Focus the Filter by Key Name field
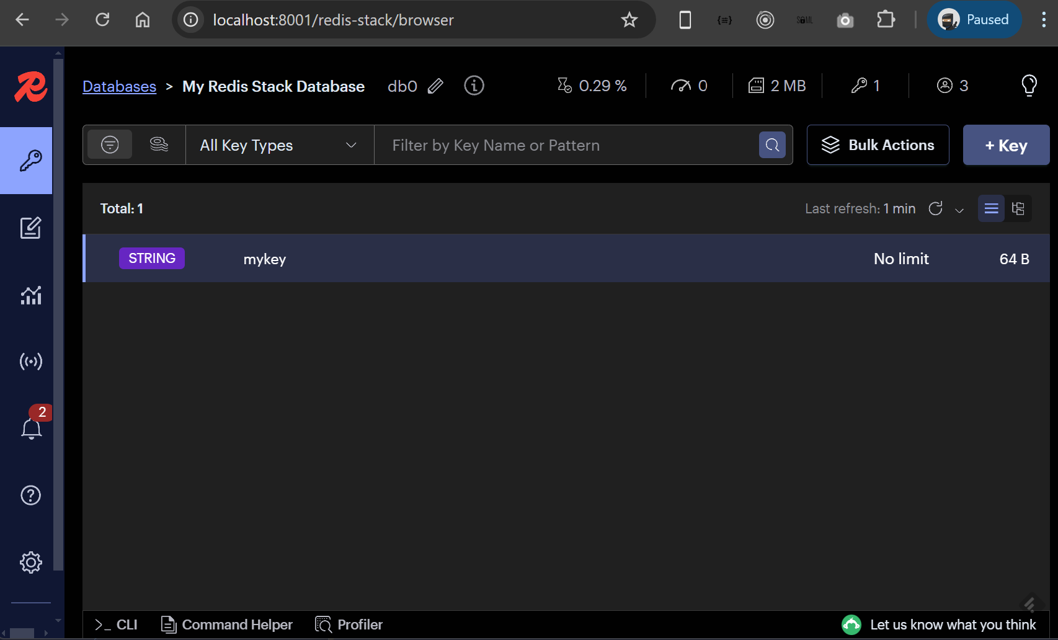This screenshot has width=1058, height=640. click(x=566, y=145)
